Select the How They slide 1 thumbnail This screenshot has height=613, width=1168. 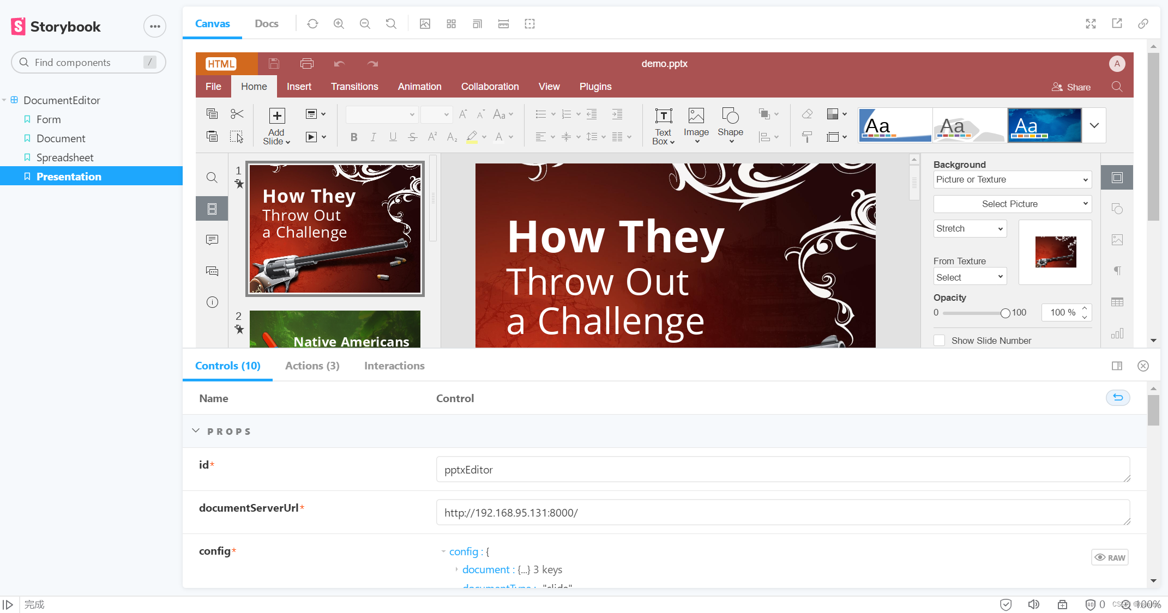[335, 229]
